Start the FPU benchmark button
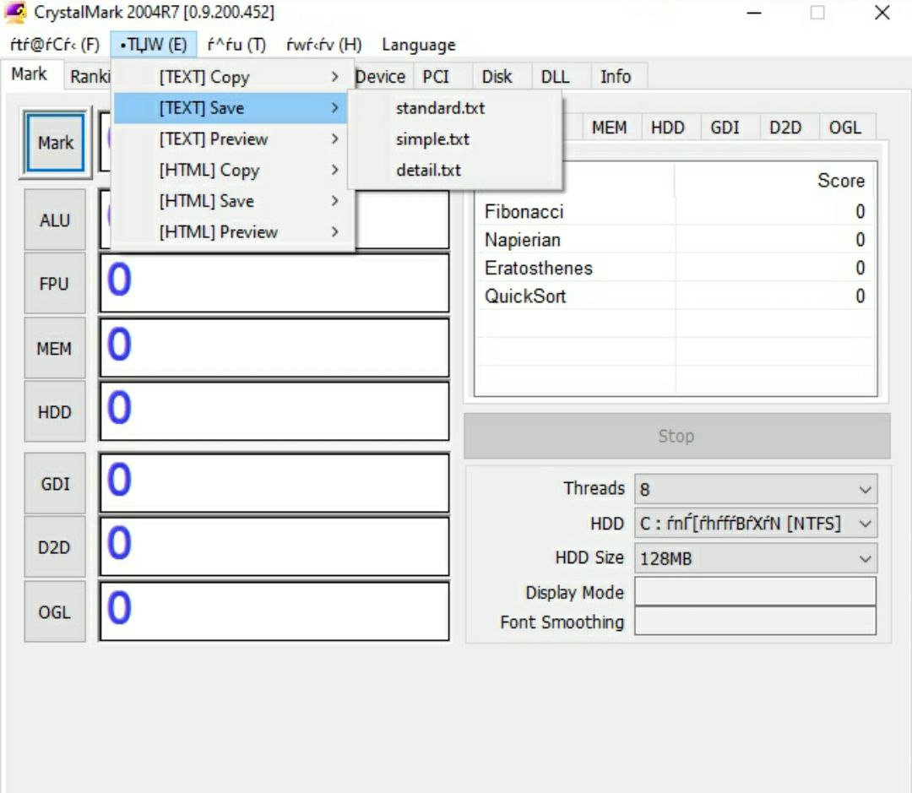This screenshot has width=912, height=793. (55, 284)
